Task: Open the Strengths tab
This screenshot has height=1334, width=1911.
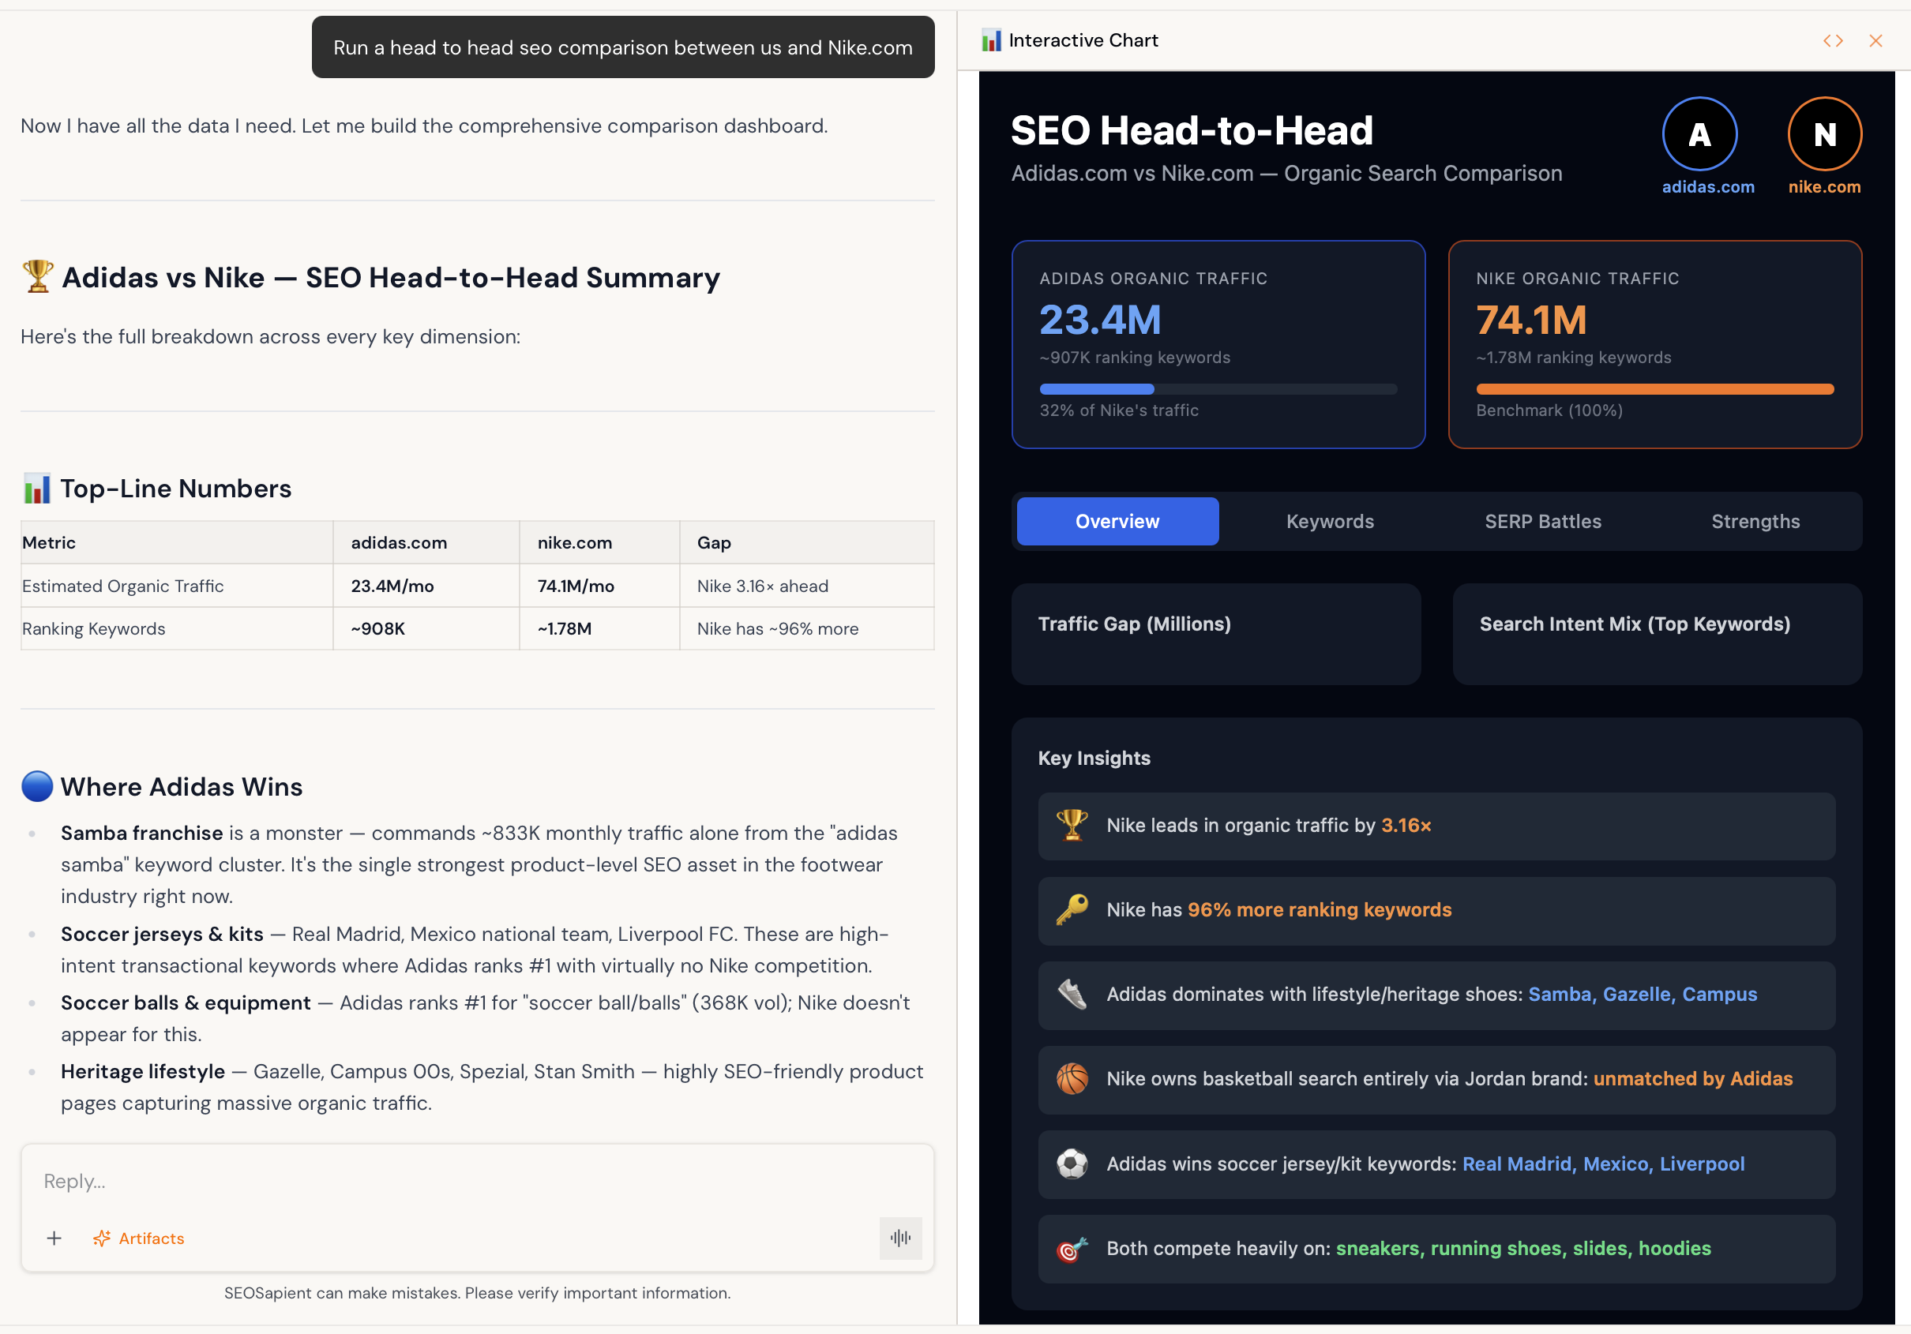Action: coord(1755,522)
